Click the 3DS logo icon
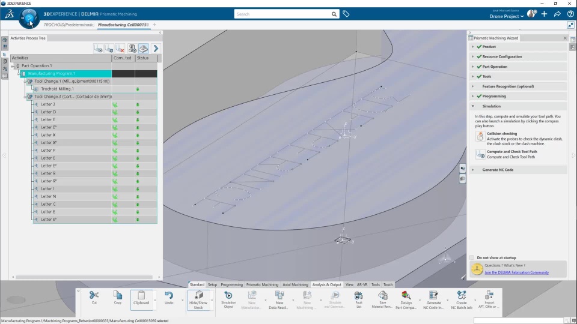Image resolution: width=577 pixels, height=324 pixels. 9,14
